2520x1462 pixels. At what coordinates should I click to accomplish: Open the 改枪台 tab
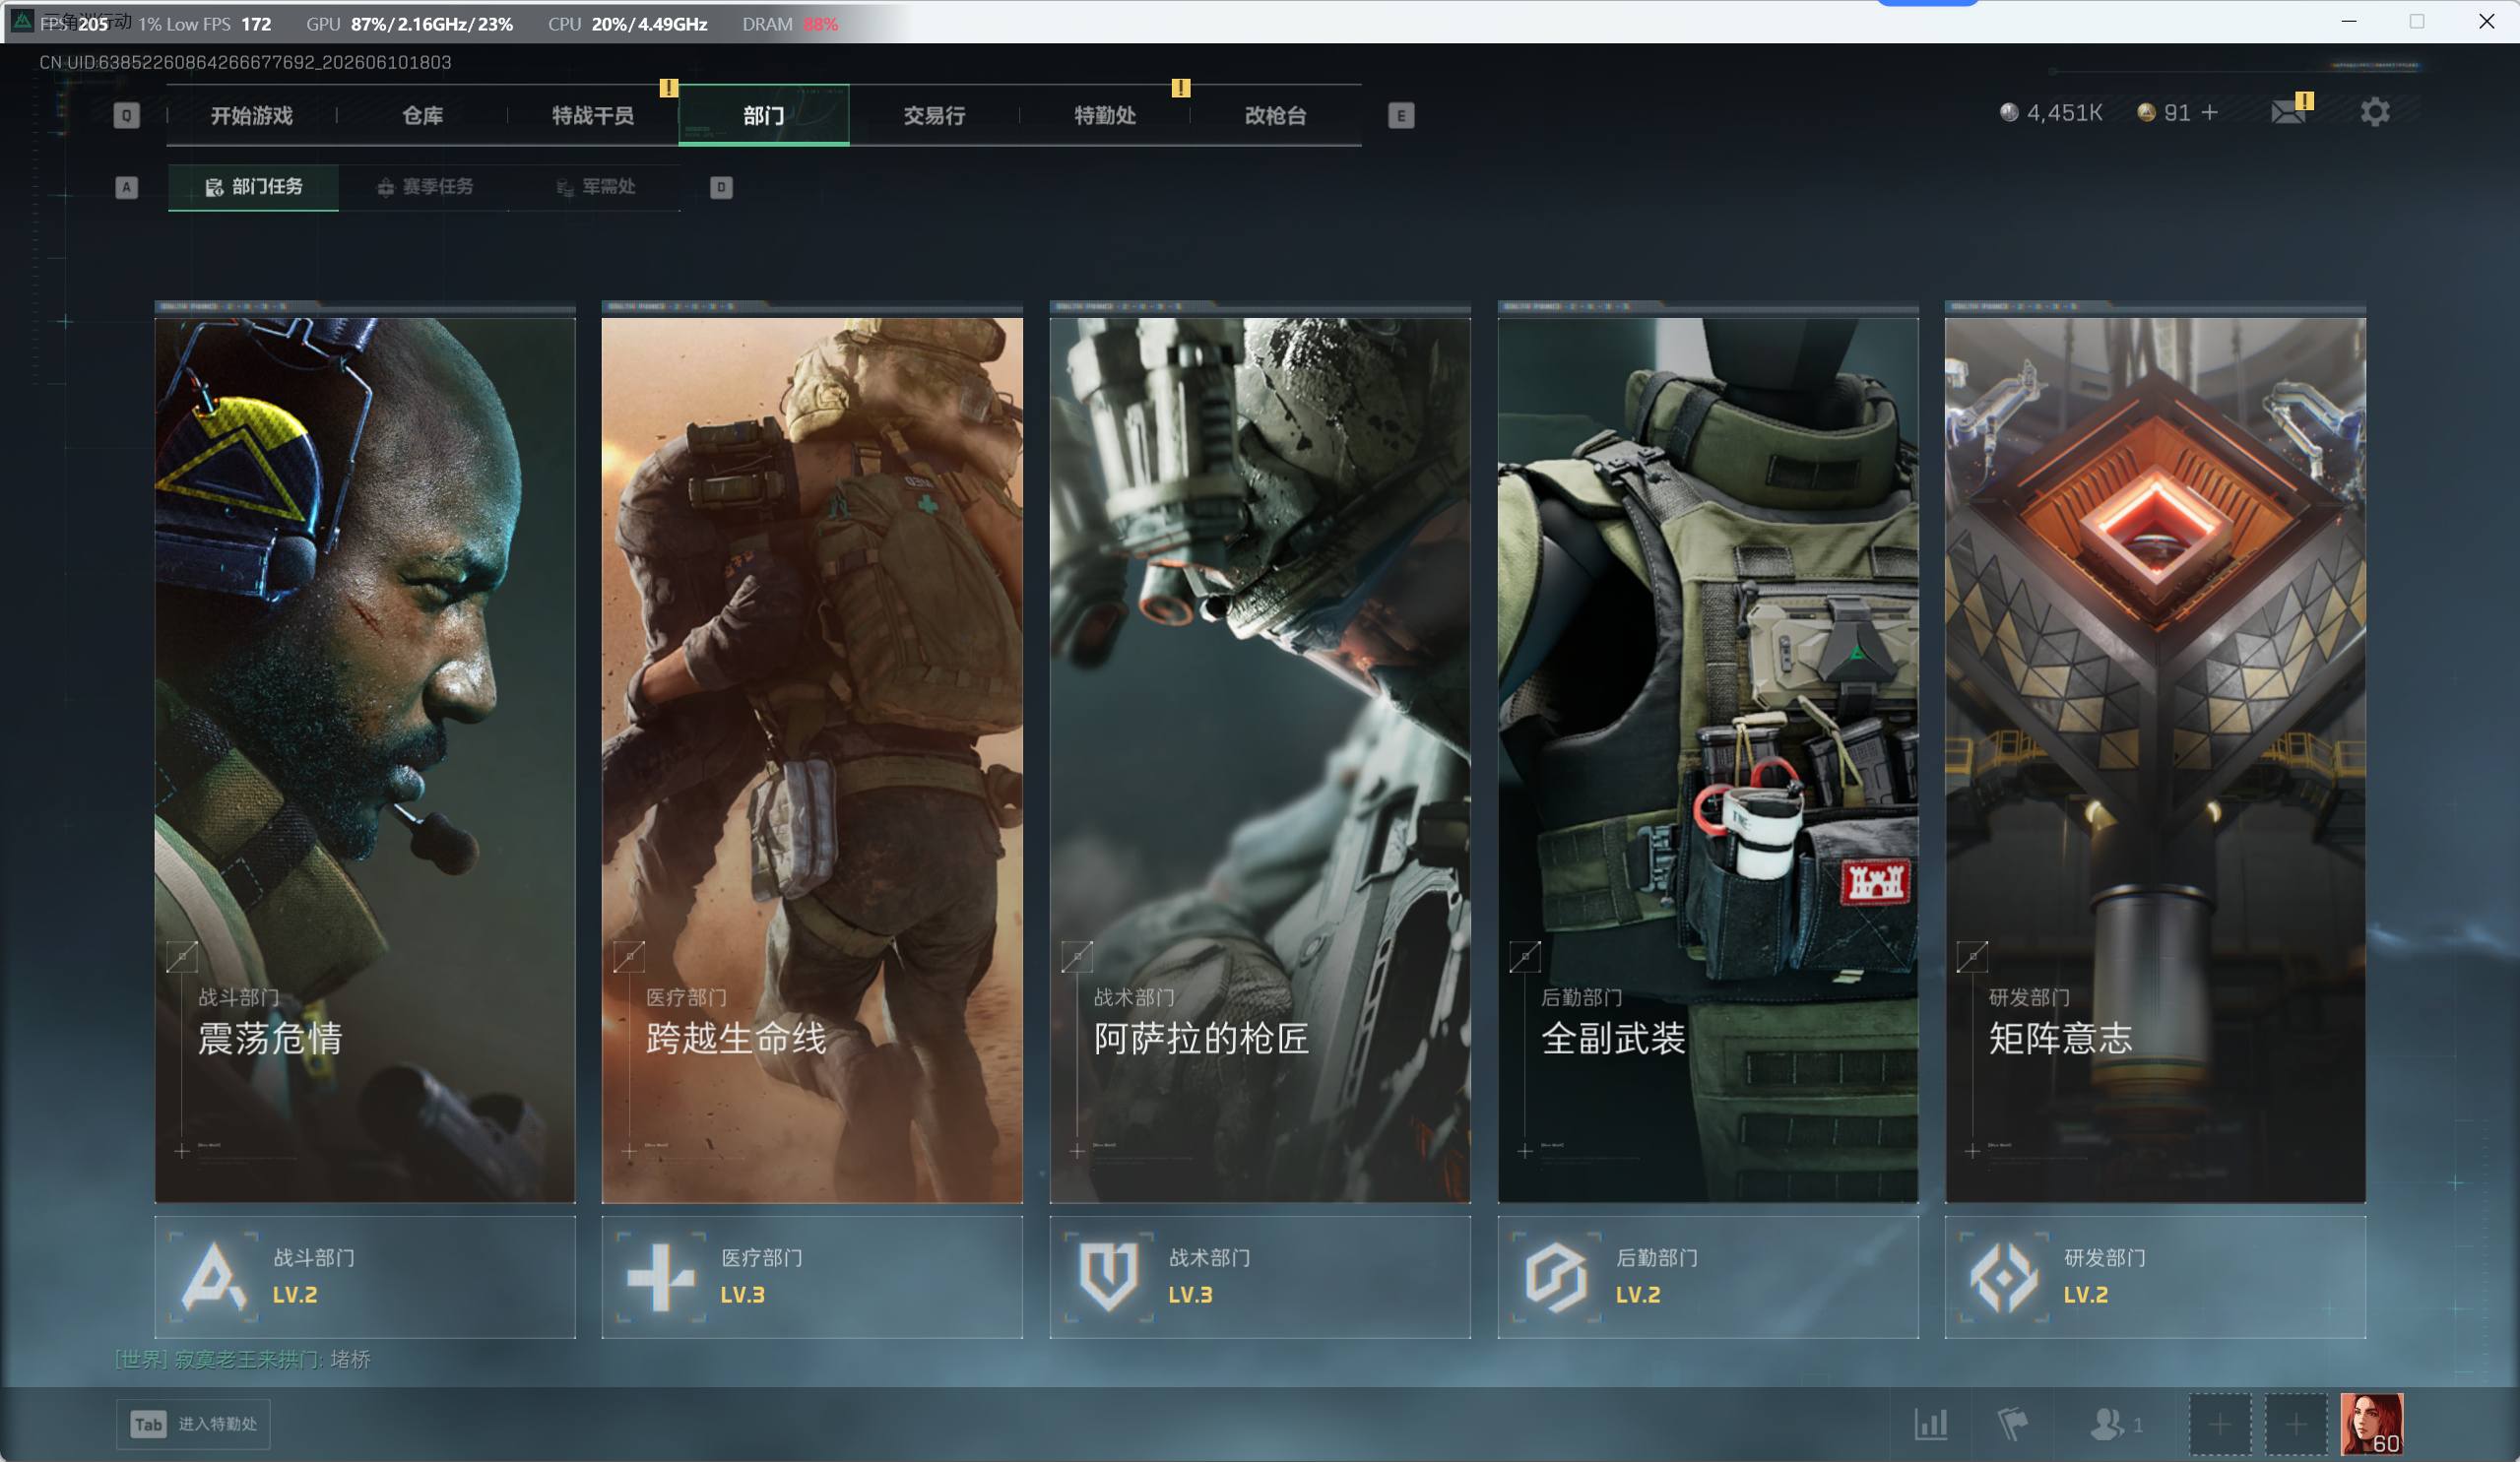tap(1276, 115)
